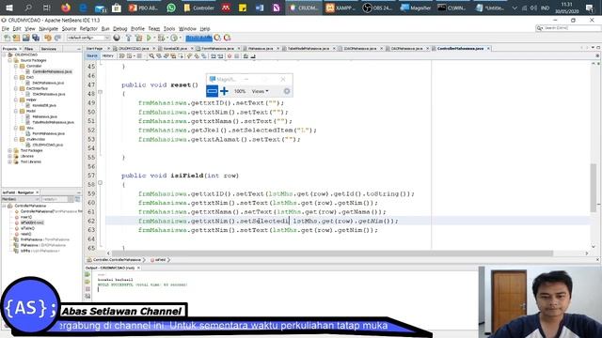602x338 pixels.
Task: Open the Tools menu
Action: [x=169, y=29]
